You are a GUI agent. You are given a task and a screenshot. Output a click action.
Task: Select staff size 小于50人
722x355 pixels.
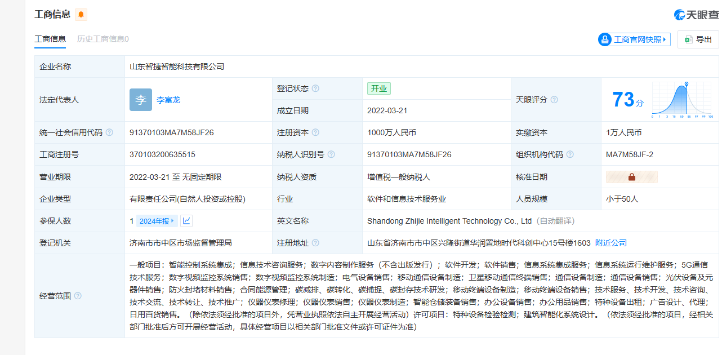click(x=622, y=199)
